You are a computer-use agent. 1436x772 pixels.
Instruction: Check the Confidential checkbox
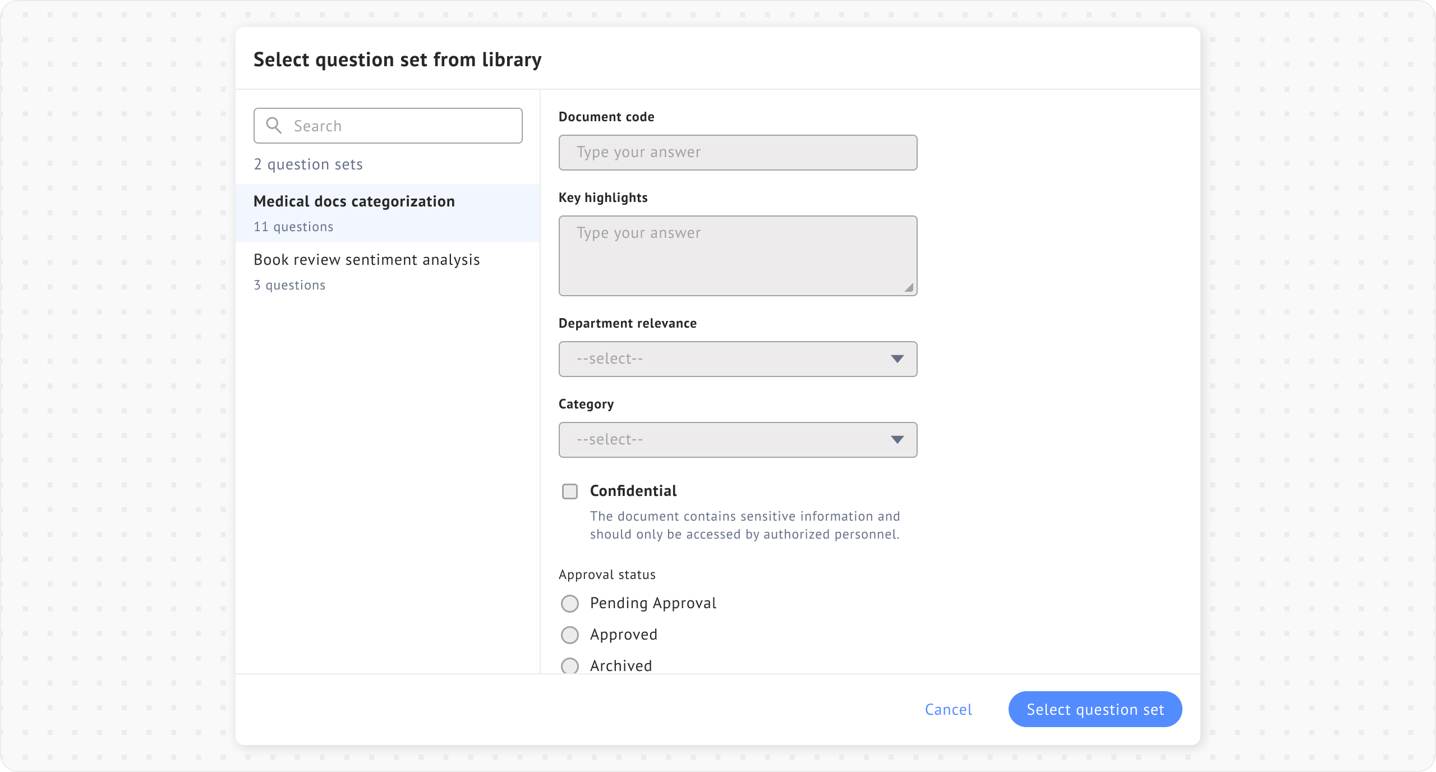pos(570,491)
